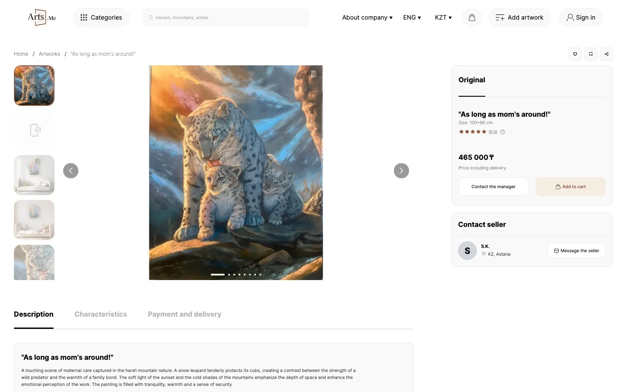Click the main snow leopard painting image

click(236, 172)
